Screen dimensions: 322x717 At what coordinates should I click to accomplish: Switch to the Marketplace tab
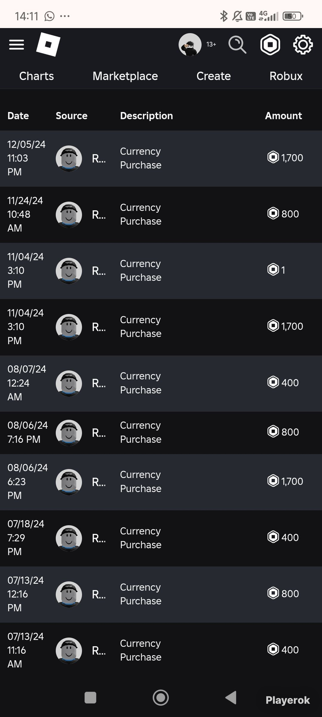coord(125,76)
